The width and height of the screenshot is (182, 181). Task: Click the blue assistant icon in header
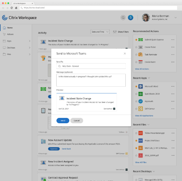131,17
